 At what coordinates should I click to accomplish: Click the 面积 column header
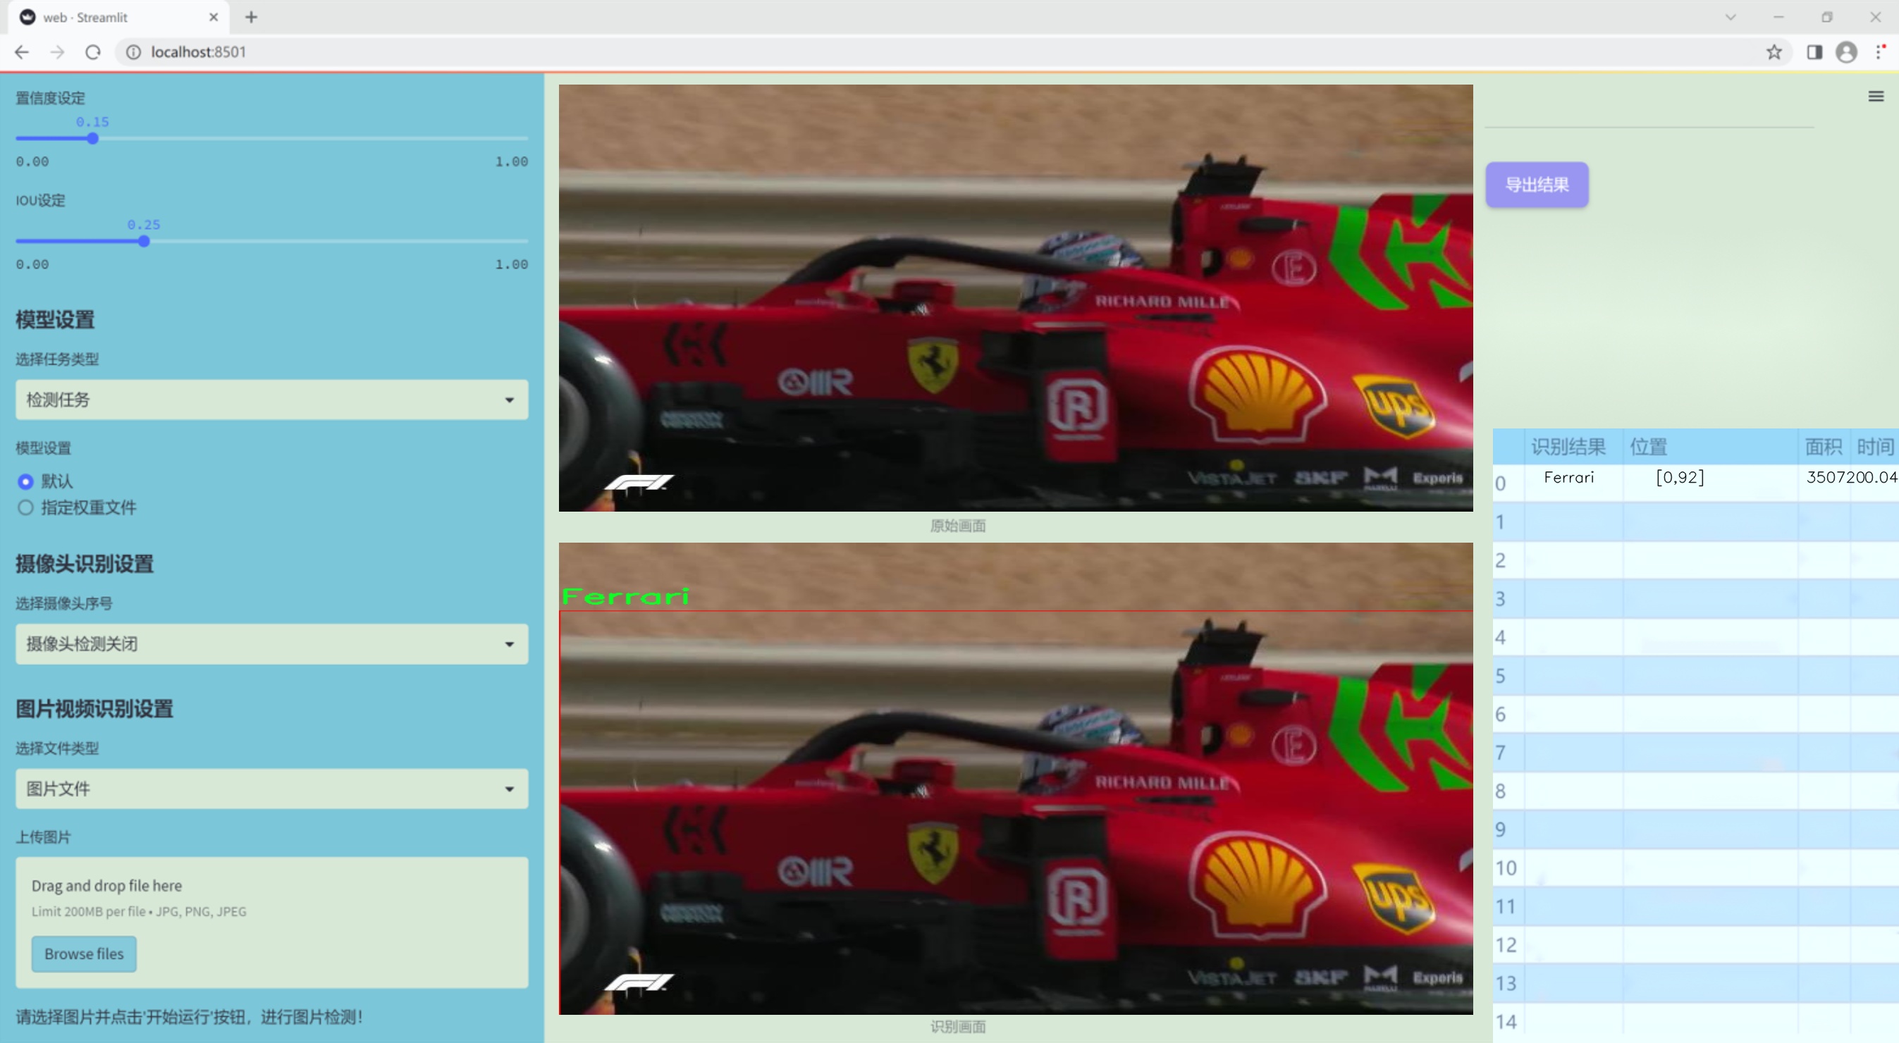click(x=1823, y=447)
